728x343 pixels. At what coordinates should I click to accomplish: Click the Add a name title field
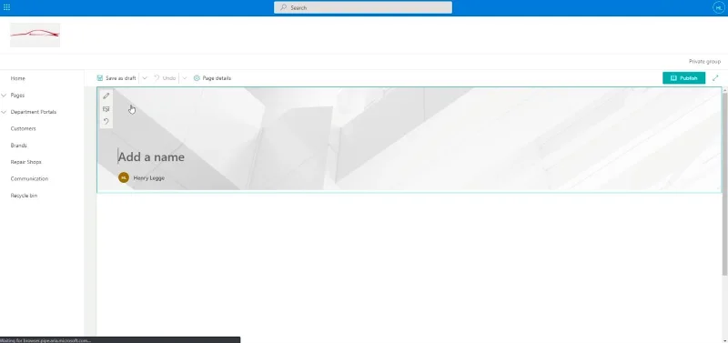(x=151, y=156)
